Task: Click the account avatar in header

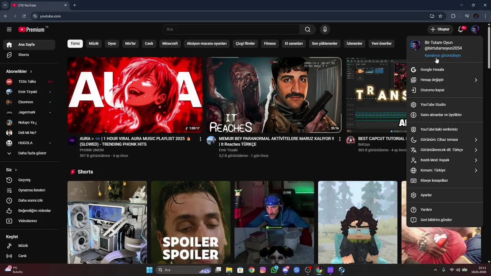Action: (x=475, y=30)
